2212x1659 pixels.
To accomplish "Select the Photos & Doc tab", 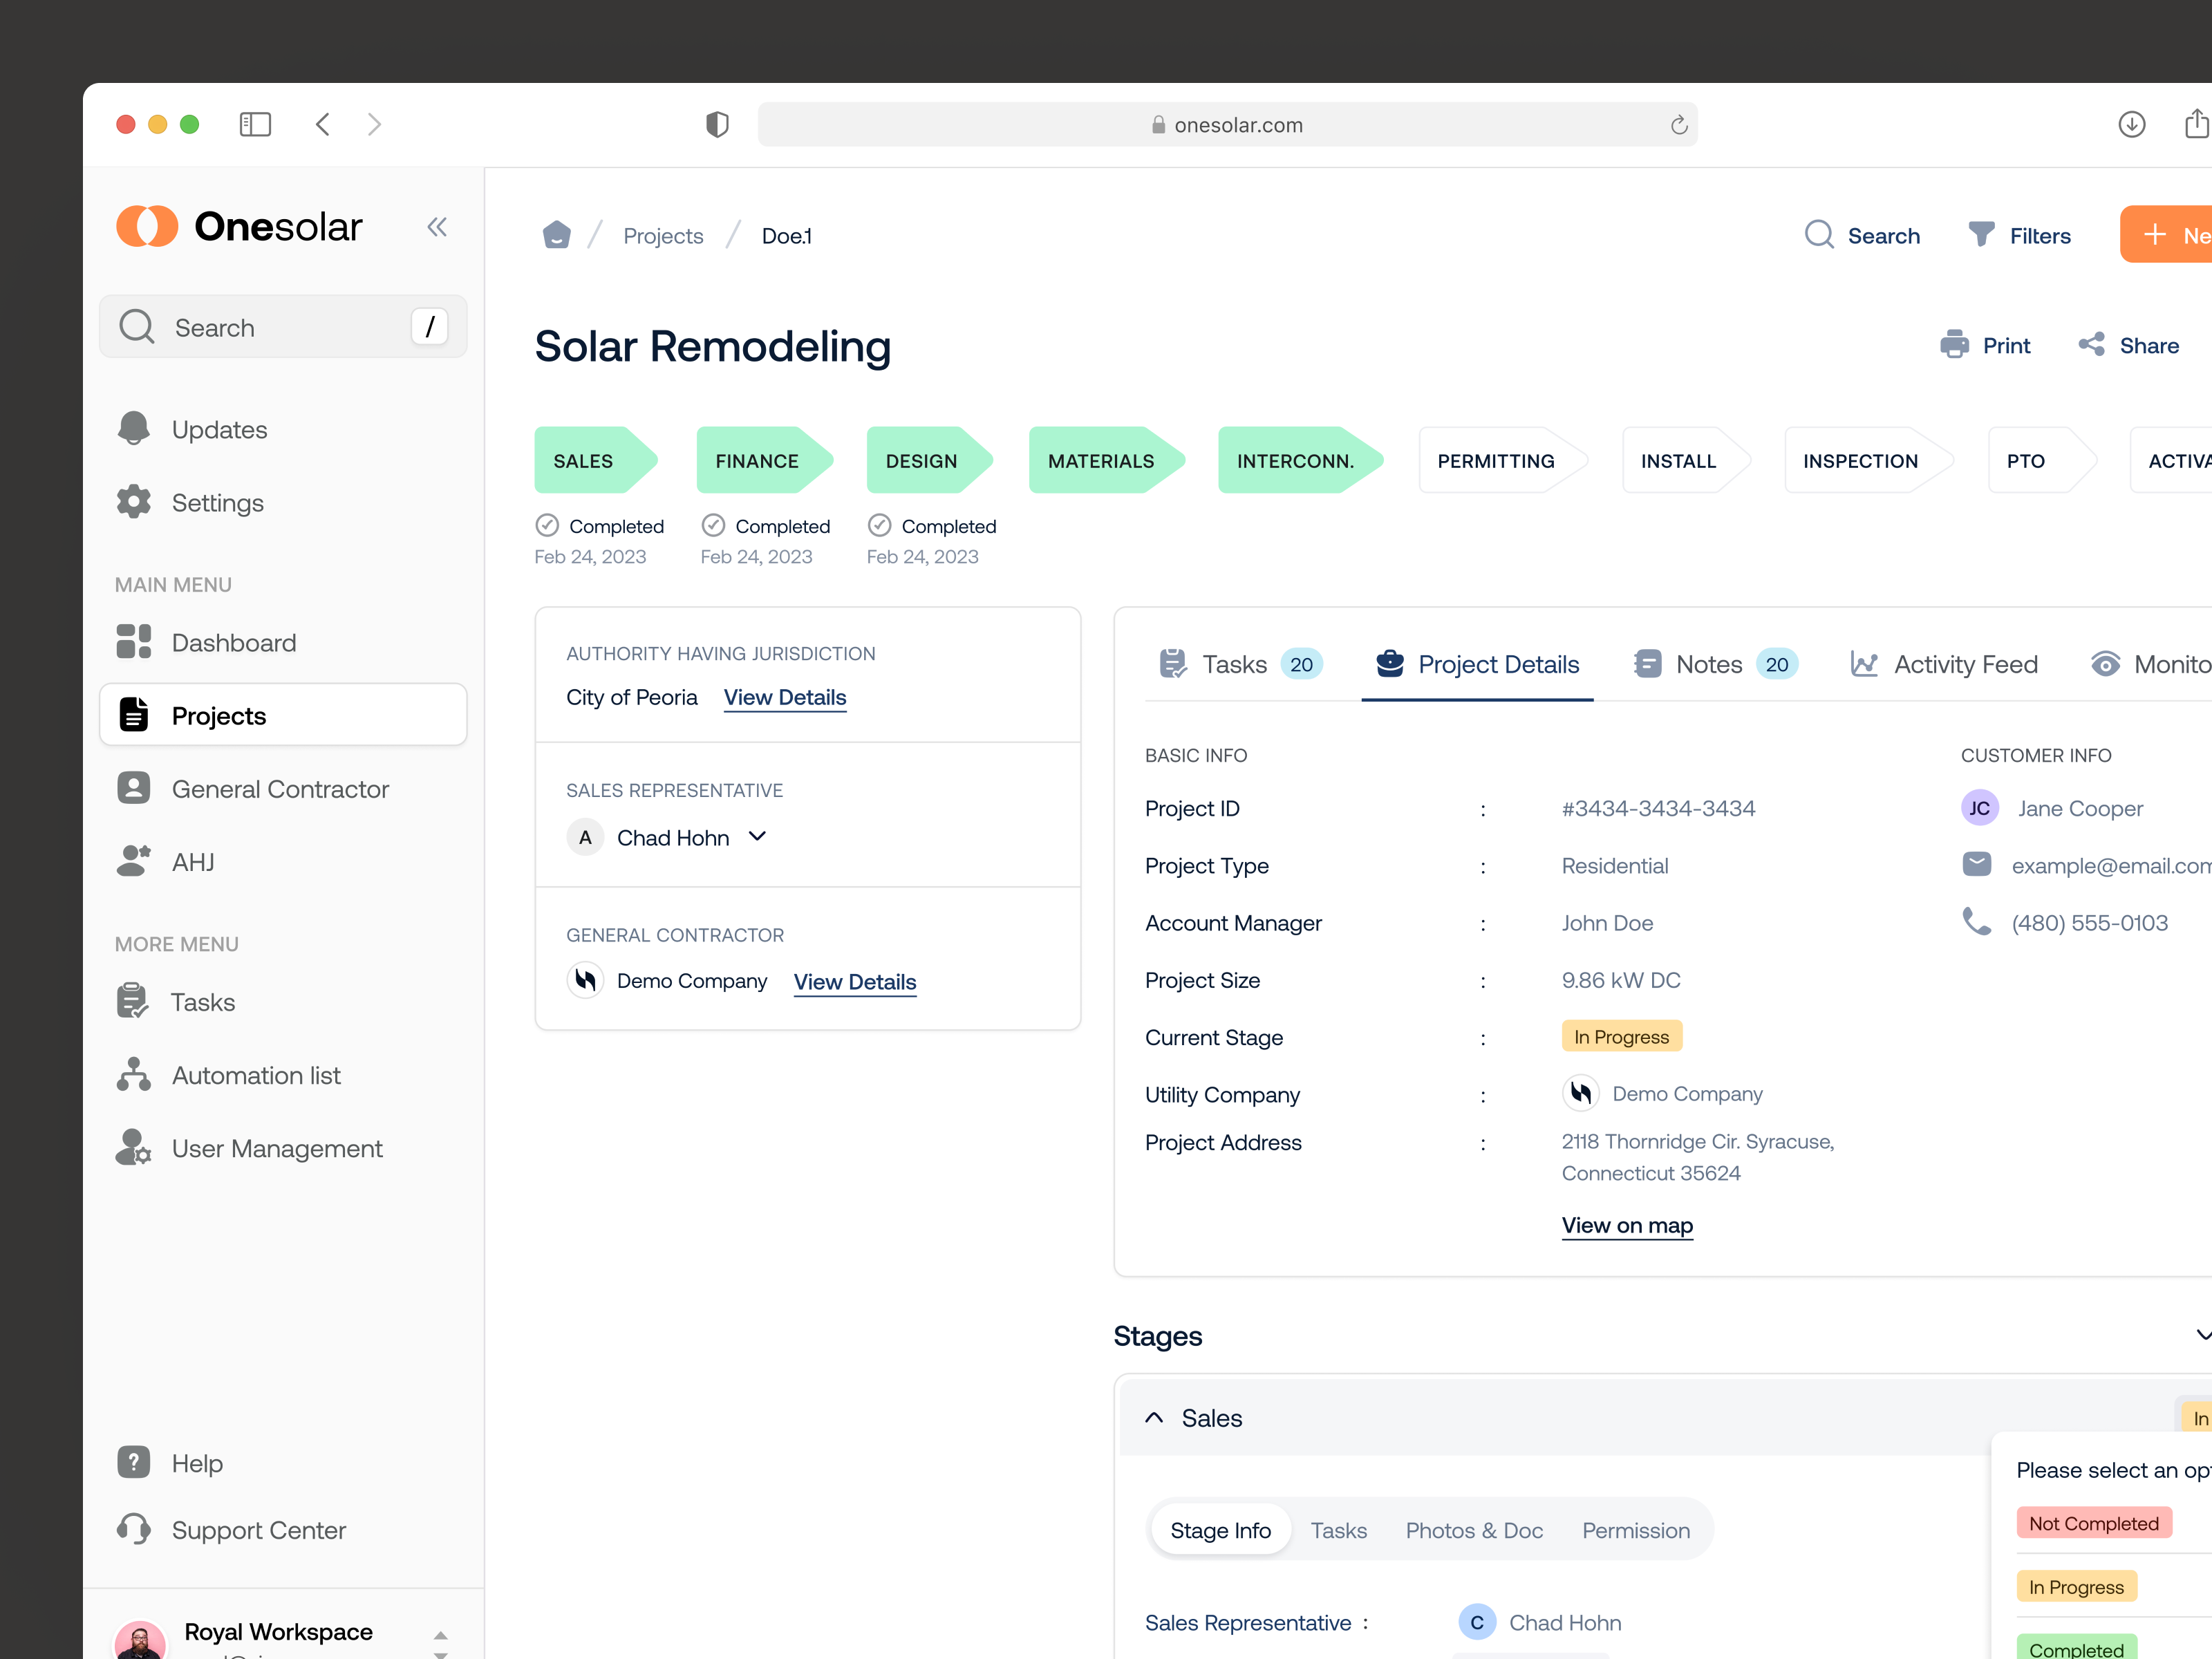I will pos(1474,1530).
